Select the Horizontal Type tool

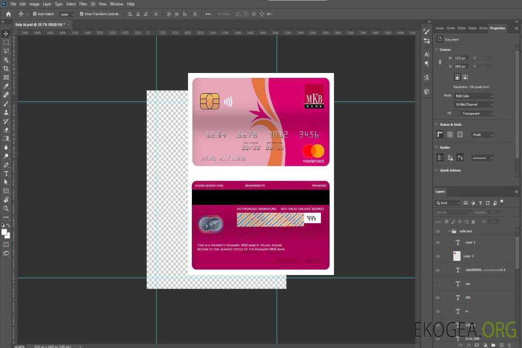coord(6,174)
